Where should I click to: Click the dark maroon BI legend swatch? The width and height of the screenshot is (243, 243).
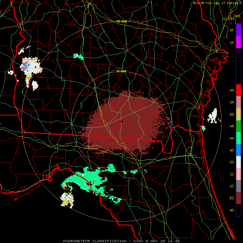tap(238, 198)
